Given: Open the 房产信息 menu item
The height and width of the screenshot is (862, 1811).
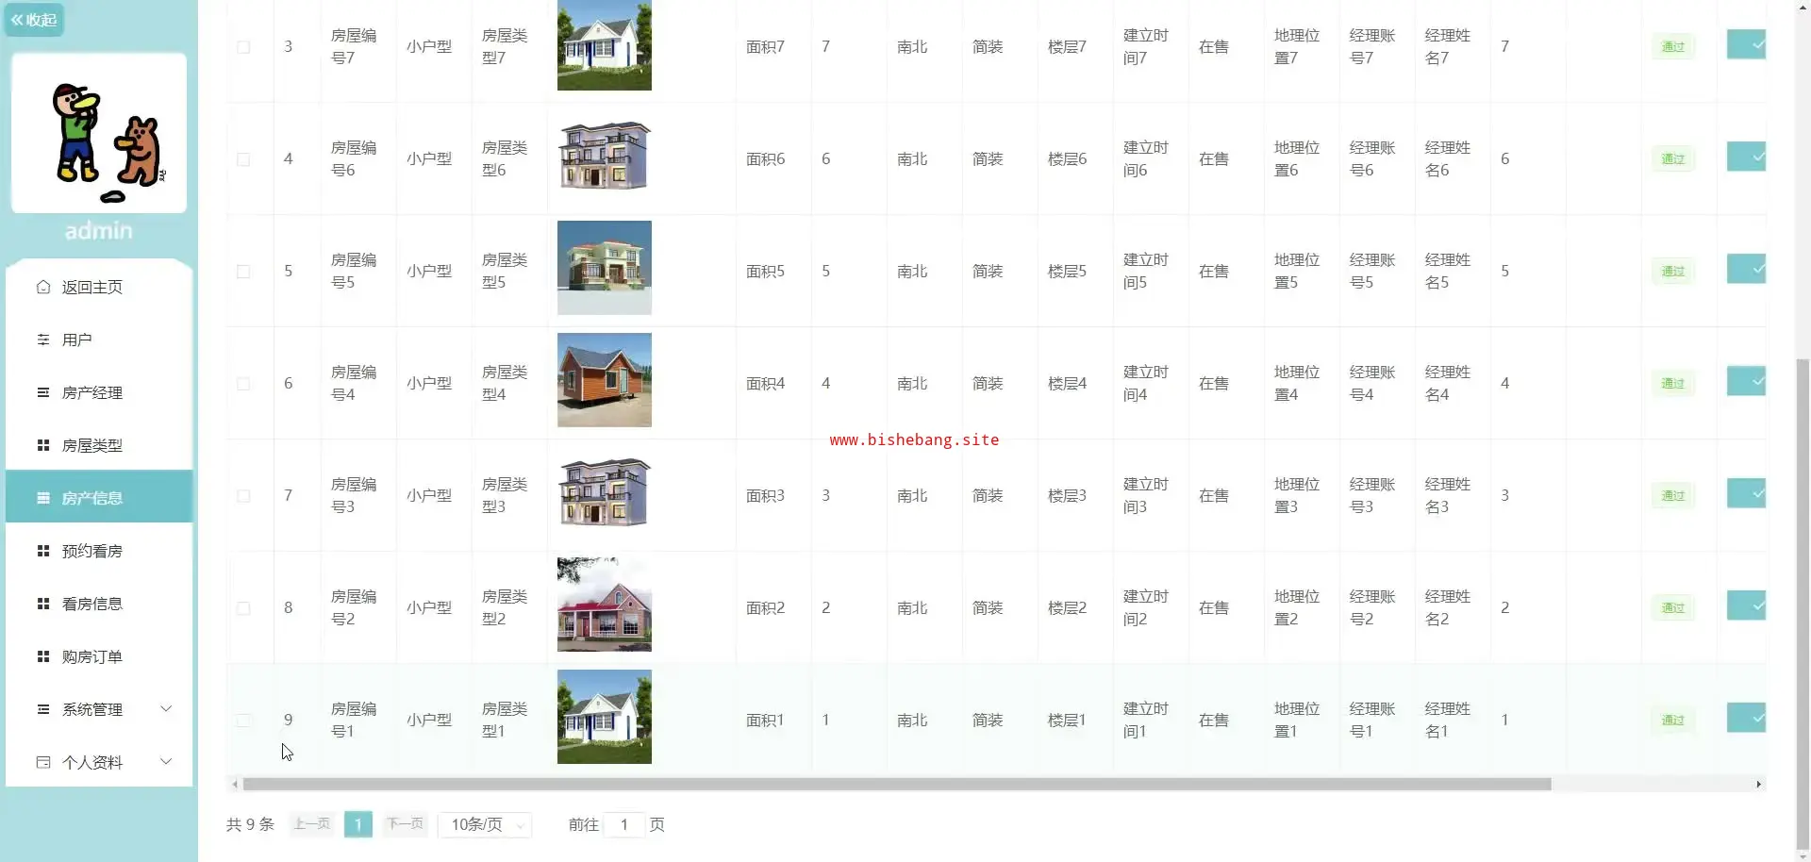Looking at the screenshot, I should click(x=99, y=498).
